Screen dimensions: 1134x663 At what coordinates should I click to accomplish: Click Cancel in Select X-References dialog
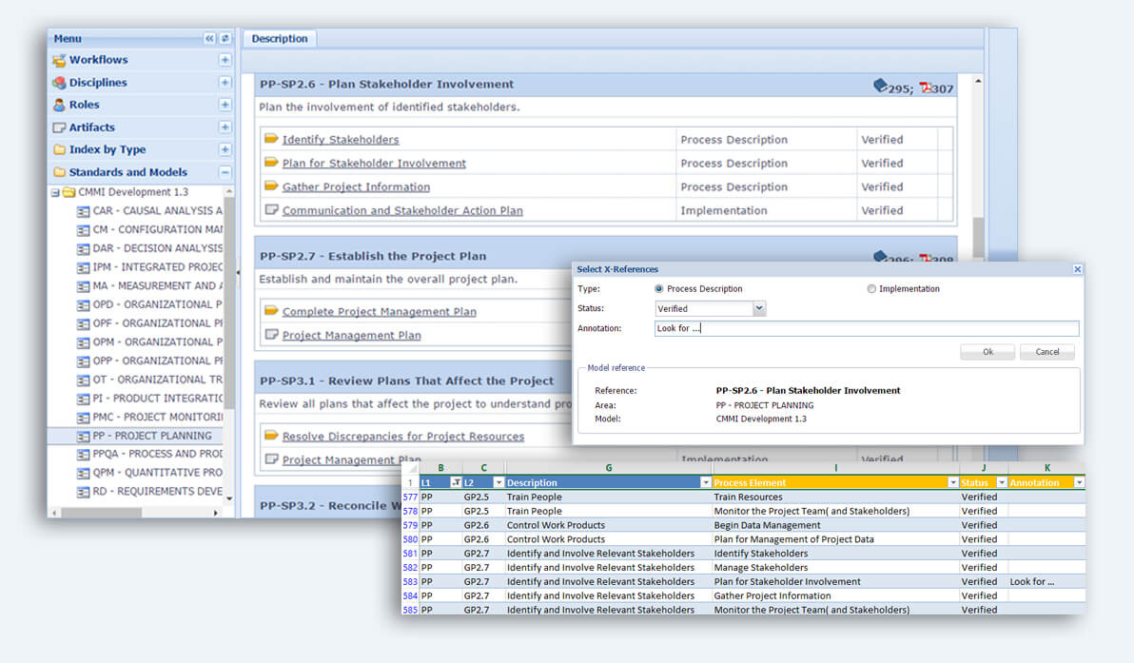(1046, 352)
